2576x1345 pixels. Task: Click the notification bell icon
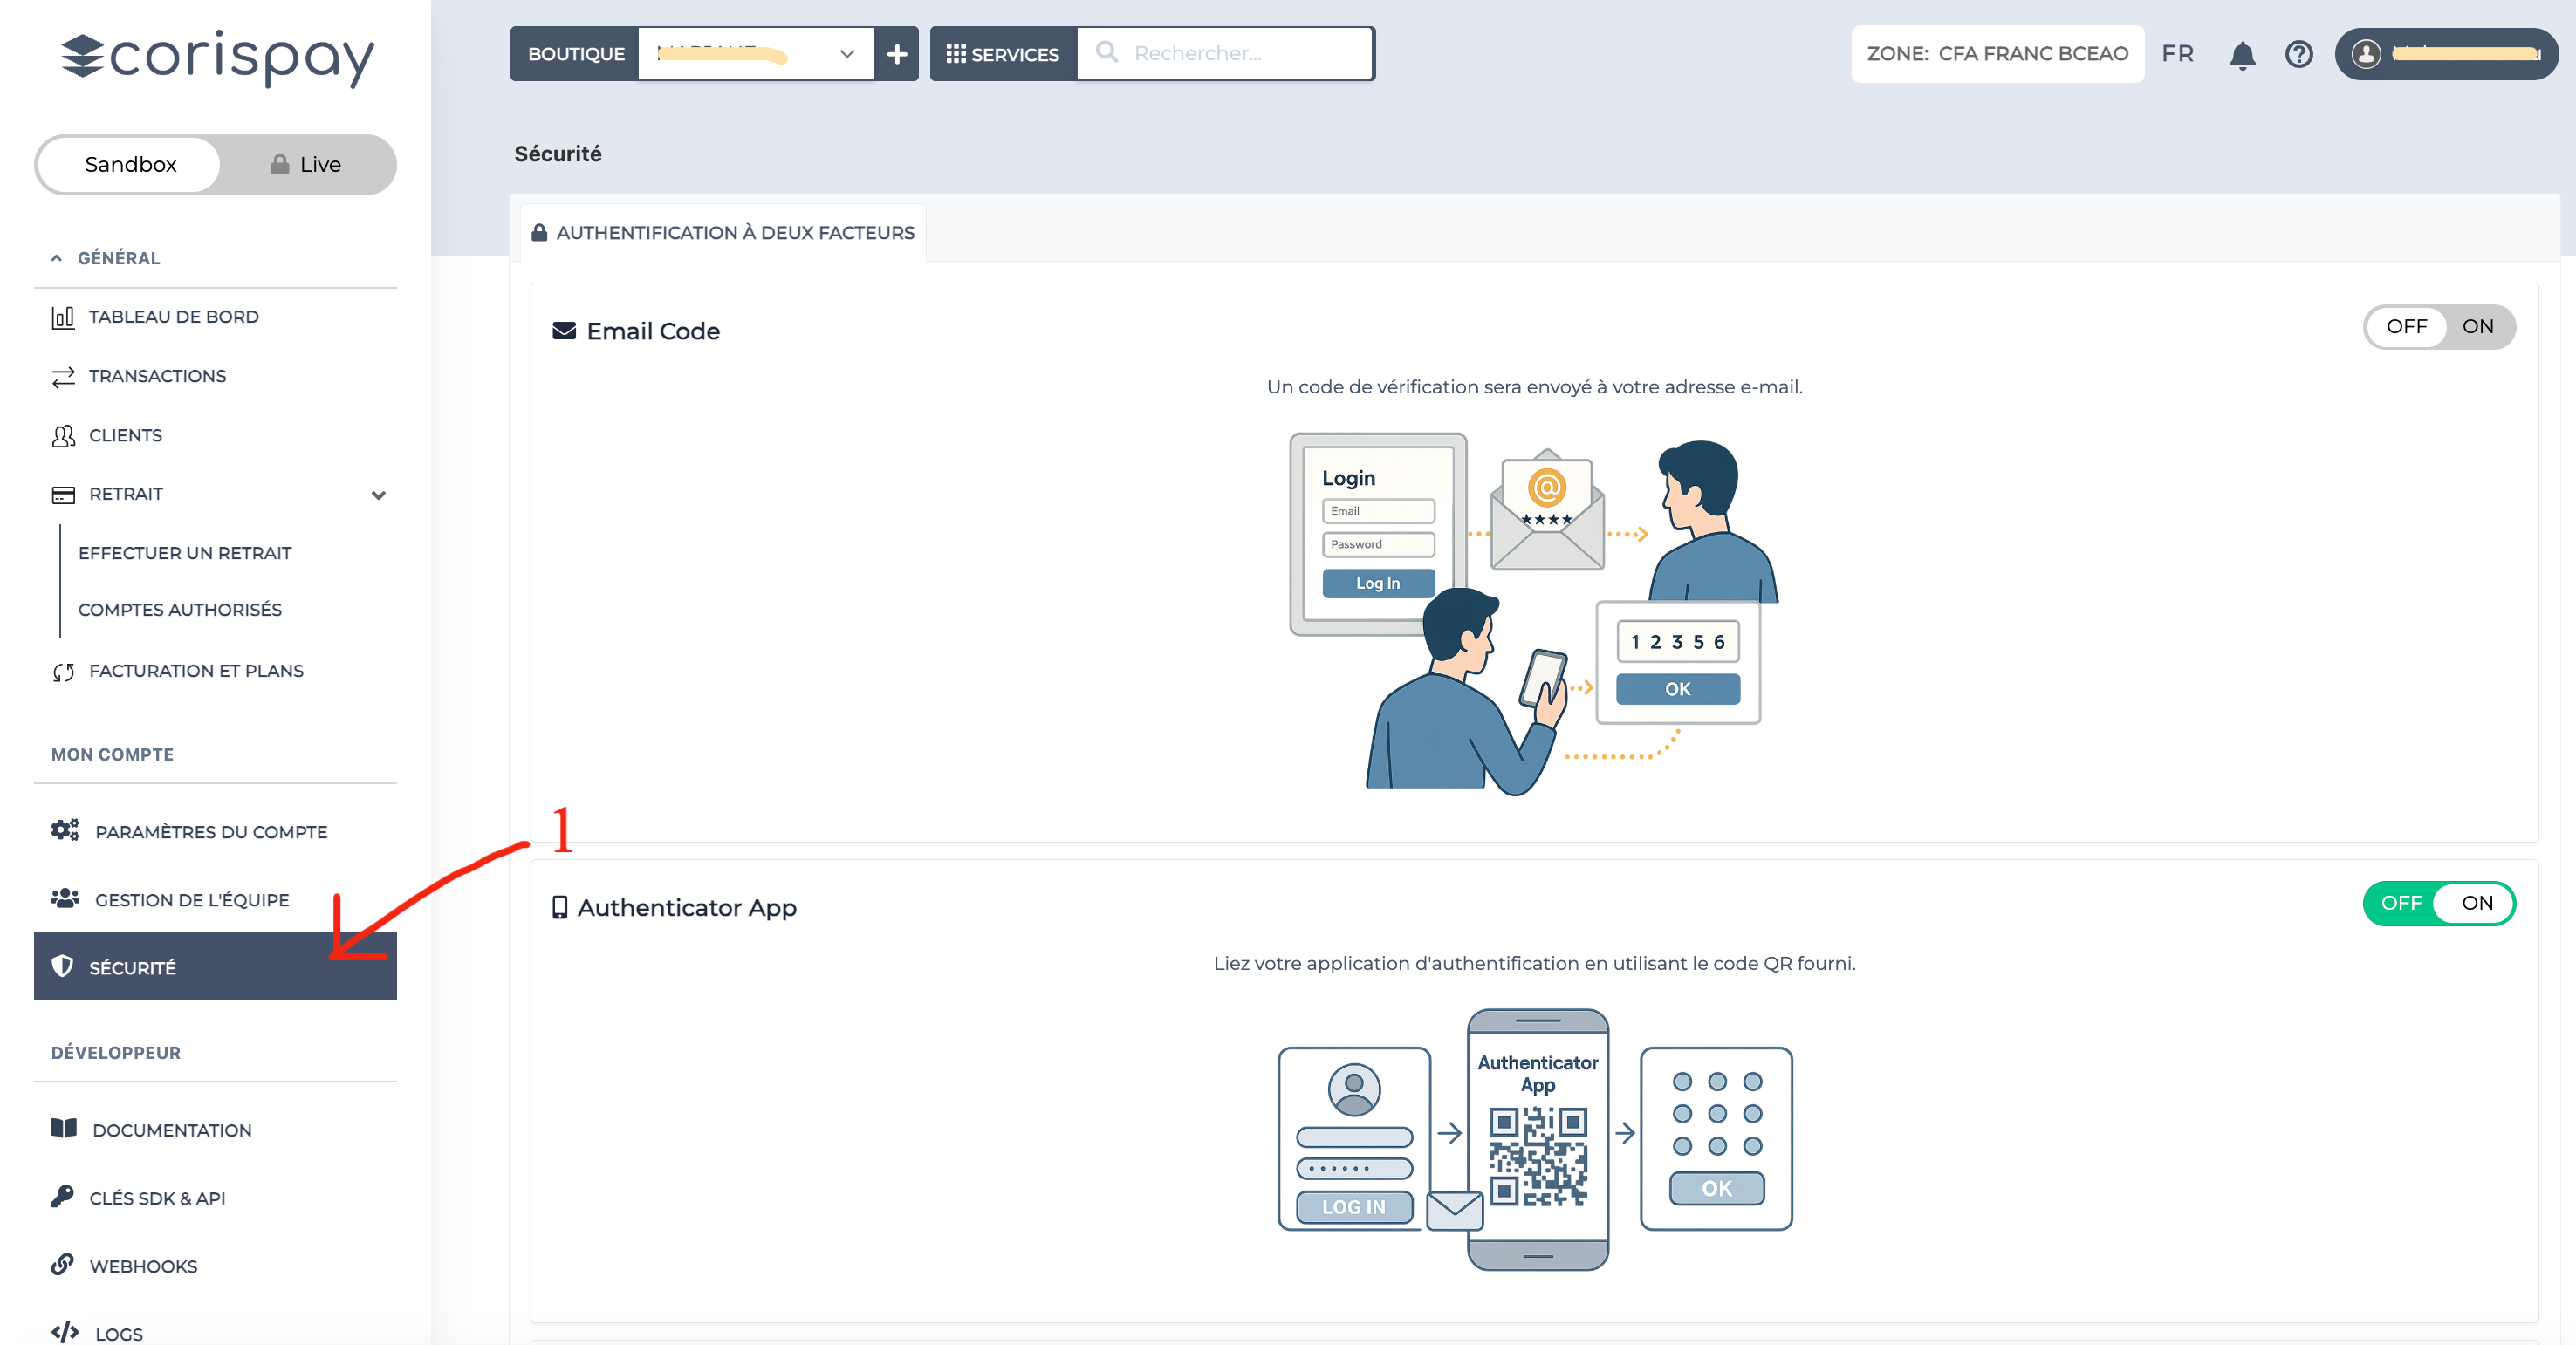pyautogui.click(x=2243, y=55)
